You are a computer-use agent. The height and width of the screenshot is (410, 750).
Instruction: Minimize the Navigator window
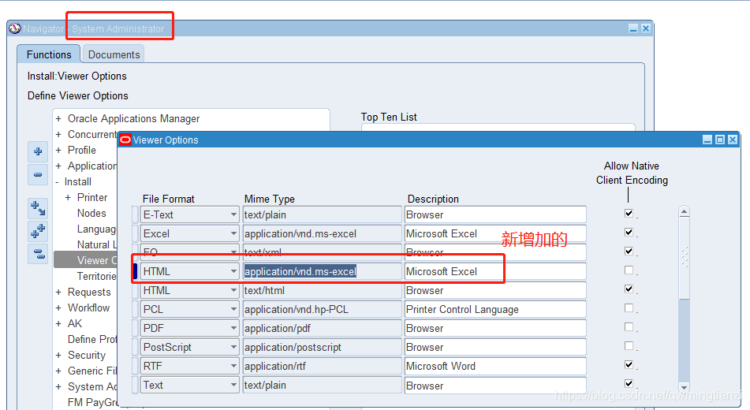pyautogui.click(x=633, y=28)
